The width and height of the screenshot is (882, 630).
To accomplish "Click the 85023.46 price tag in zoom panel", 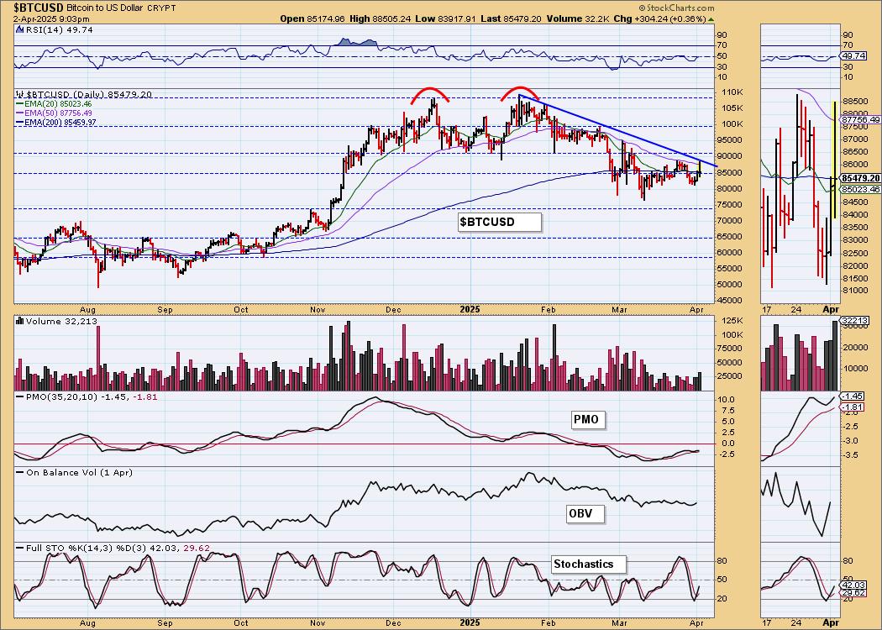I will (x=860, y=190).
